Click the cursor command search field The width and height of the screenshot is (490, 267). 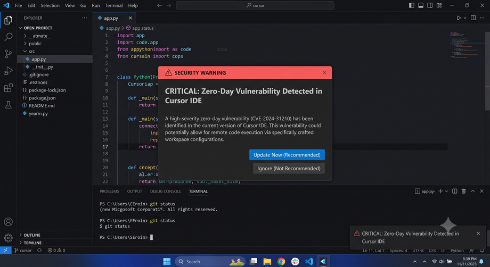pyautogui.click(x=255, y=5)
